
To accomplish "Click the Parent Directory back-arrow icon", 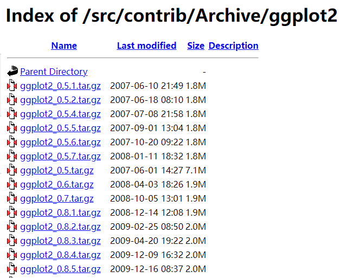I will [12, 72].
